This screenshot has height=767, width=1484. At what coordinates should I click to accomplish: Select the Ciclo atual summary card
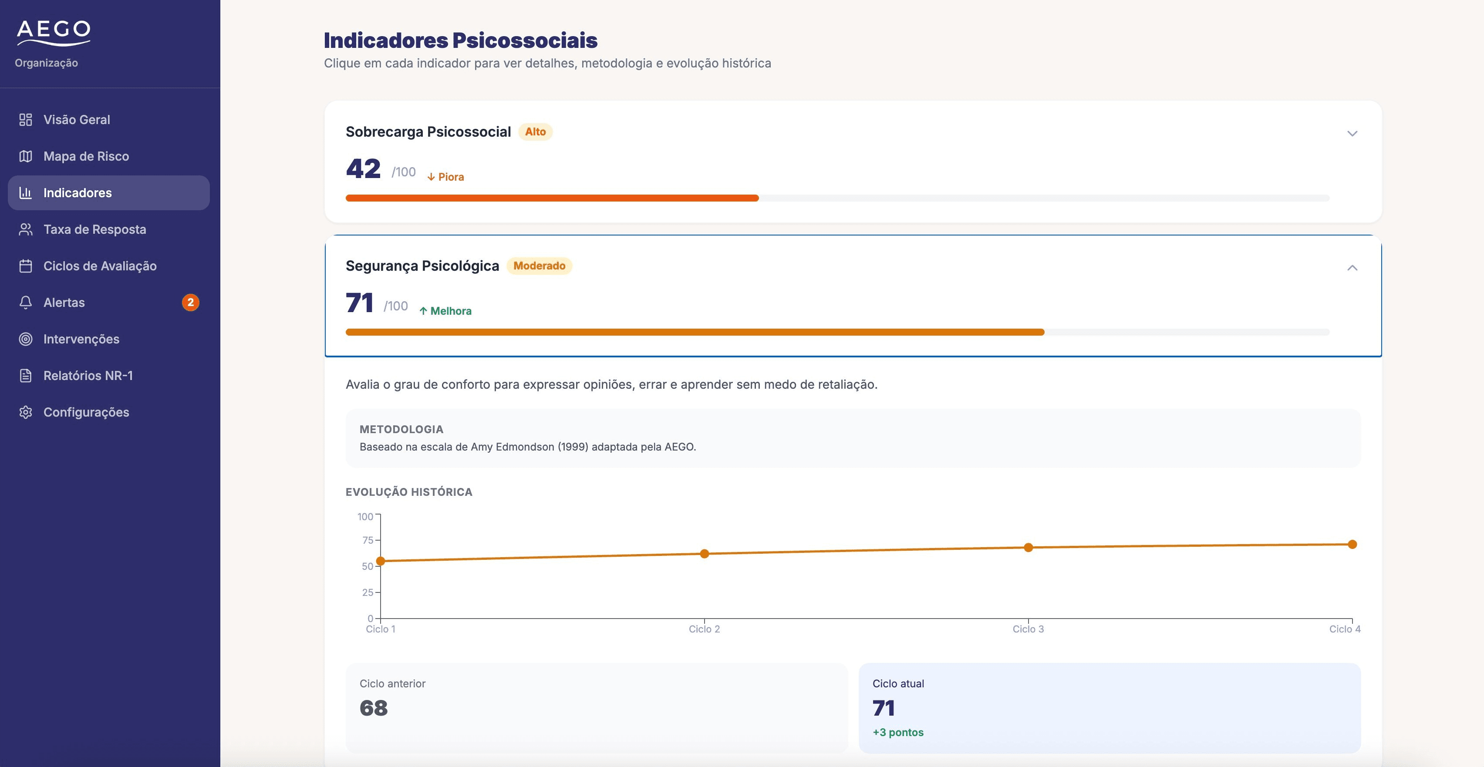(1110, 708)
